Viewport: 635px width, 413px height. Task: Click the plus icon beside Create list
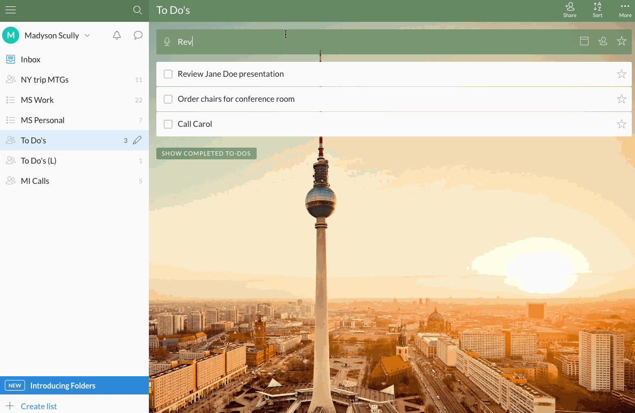point(10,406)
